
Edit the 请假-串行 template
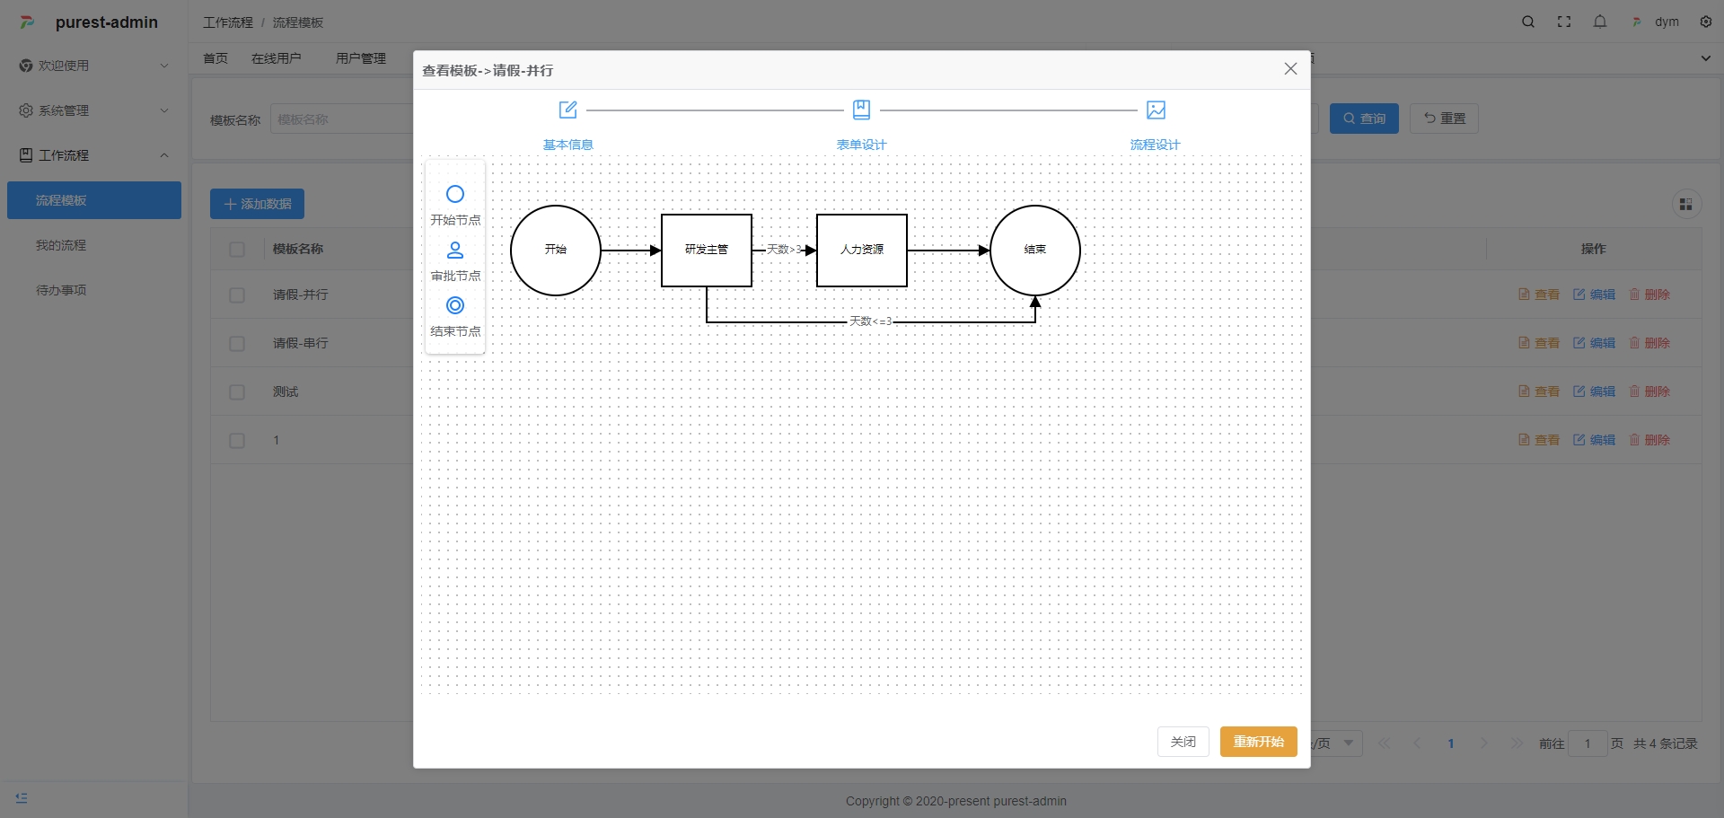pyautogui.click(x=1594, y=343)
